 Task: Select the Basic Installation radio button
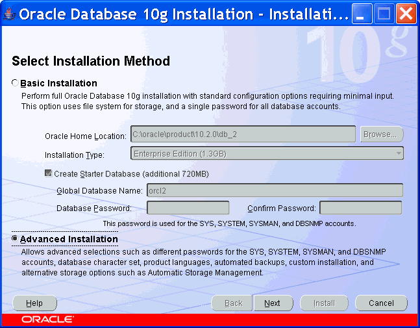(x=16, y=83)
